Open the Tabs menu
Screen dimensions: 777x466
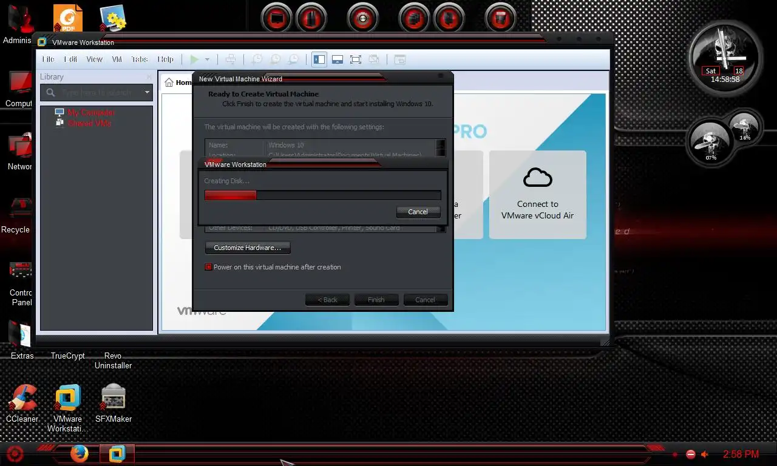tap(140, 59)
